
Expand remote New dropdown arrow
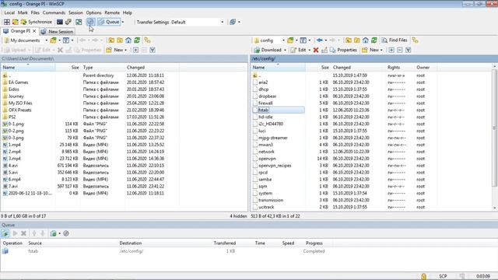[x=381, y=50]
